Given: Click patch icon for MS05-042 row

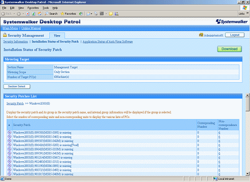Looking at the screenshot, I should (x=10, y=141).
